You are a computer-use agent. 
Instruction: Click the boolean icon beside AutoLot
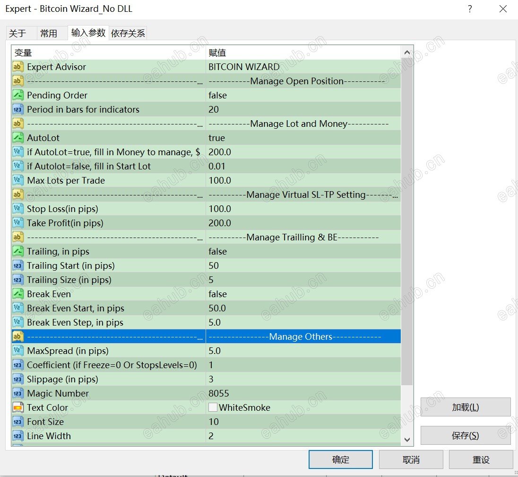click(x=18, y=138)
